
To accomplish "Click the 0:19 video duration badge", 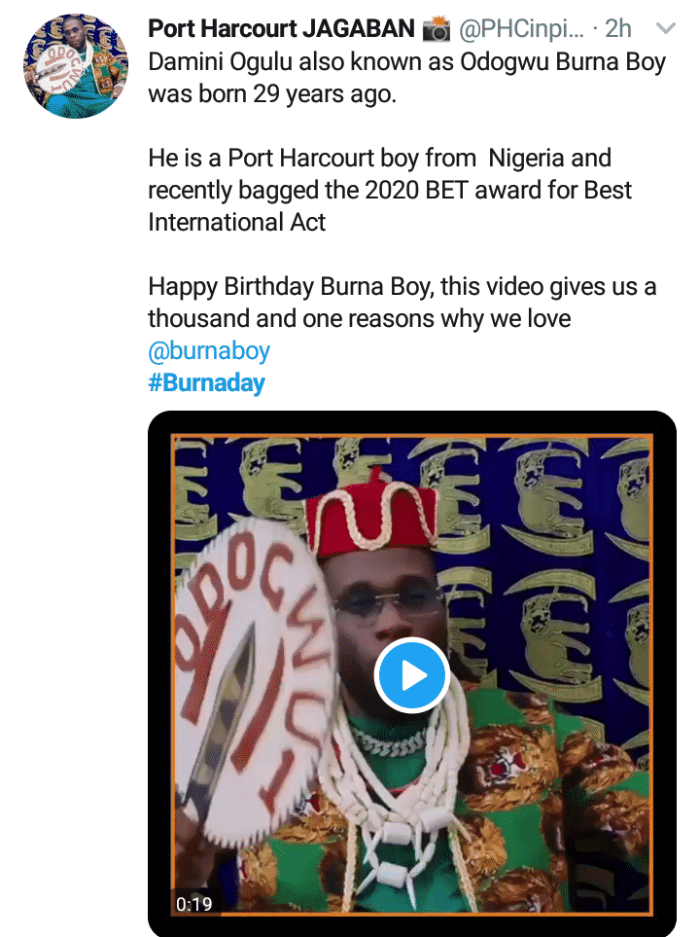I will click(193, 904).
